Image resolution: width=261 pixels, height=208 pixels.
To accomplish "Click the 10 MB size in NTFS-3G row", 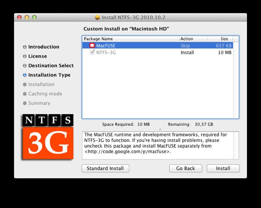I will coord(225,52).
